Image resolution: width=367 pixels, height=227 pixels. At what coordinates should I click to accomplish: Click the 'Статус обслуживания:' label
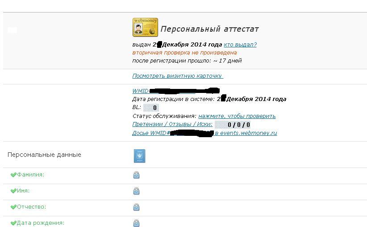click(x=164, y=116)
